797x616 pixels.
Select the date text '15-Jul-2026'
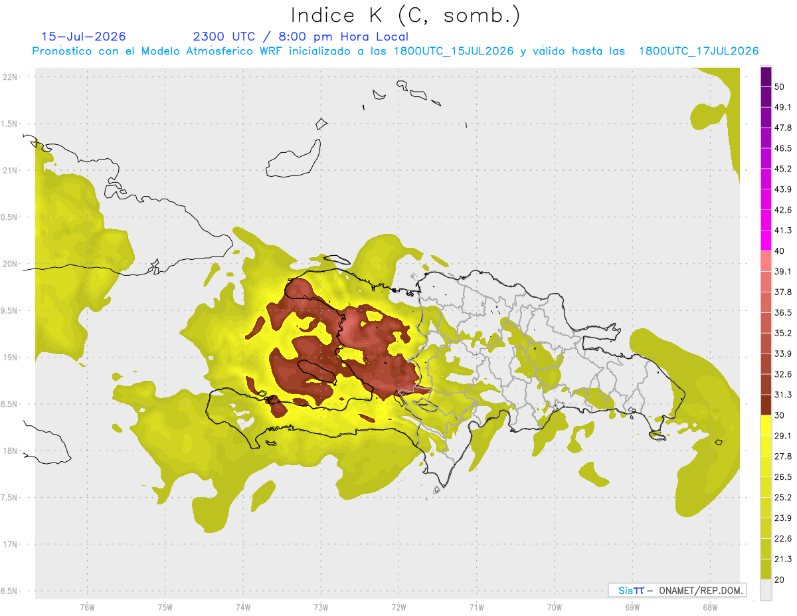point(84,37)
